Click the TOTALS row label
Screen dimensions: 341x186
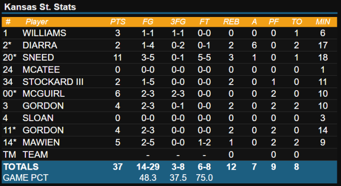click(x=21, y=167)
